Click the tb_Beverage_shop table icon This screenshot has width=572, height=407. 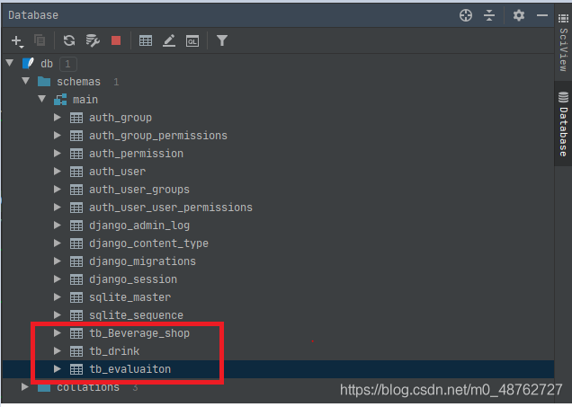point(76,333)
